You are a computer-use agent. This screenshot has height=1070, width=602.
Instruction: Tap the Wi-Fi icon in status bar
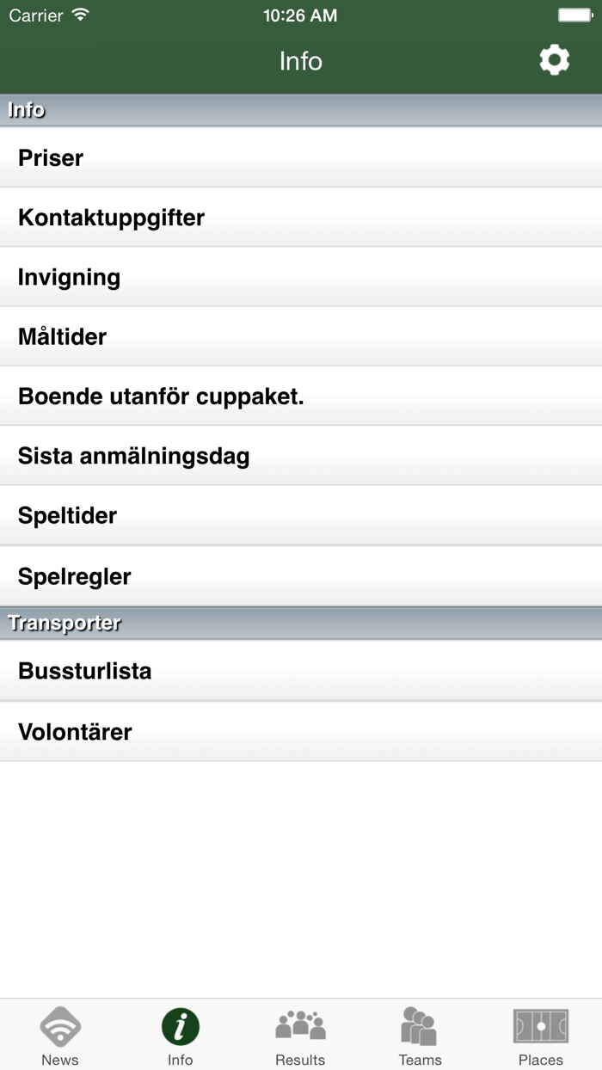(x=80, y=15)
